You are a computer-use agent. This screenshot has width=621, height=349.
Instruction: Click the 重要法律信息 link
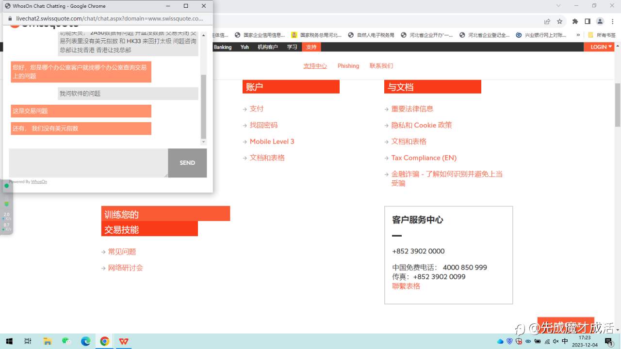click(x=412, y=109)
